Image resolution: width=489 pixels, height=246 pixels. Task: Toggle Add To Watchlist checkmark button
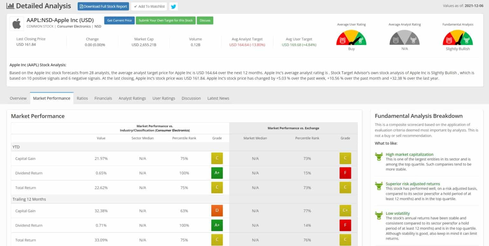tap(149, 6)
